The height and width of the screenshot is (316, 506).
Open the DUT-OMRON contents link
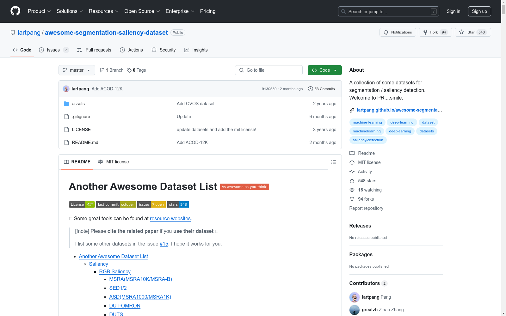(x=125, y=306)
